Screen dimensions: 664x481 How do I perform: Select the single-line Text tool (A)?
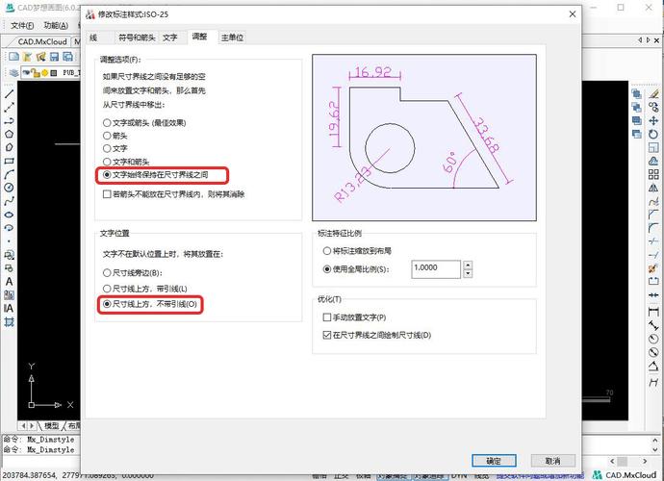pos(9,282)
